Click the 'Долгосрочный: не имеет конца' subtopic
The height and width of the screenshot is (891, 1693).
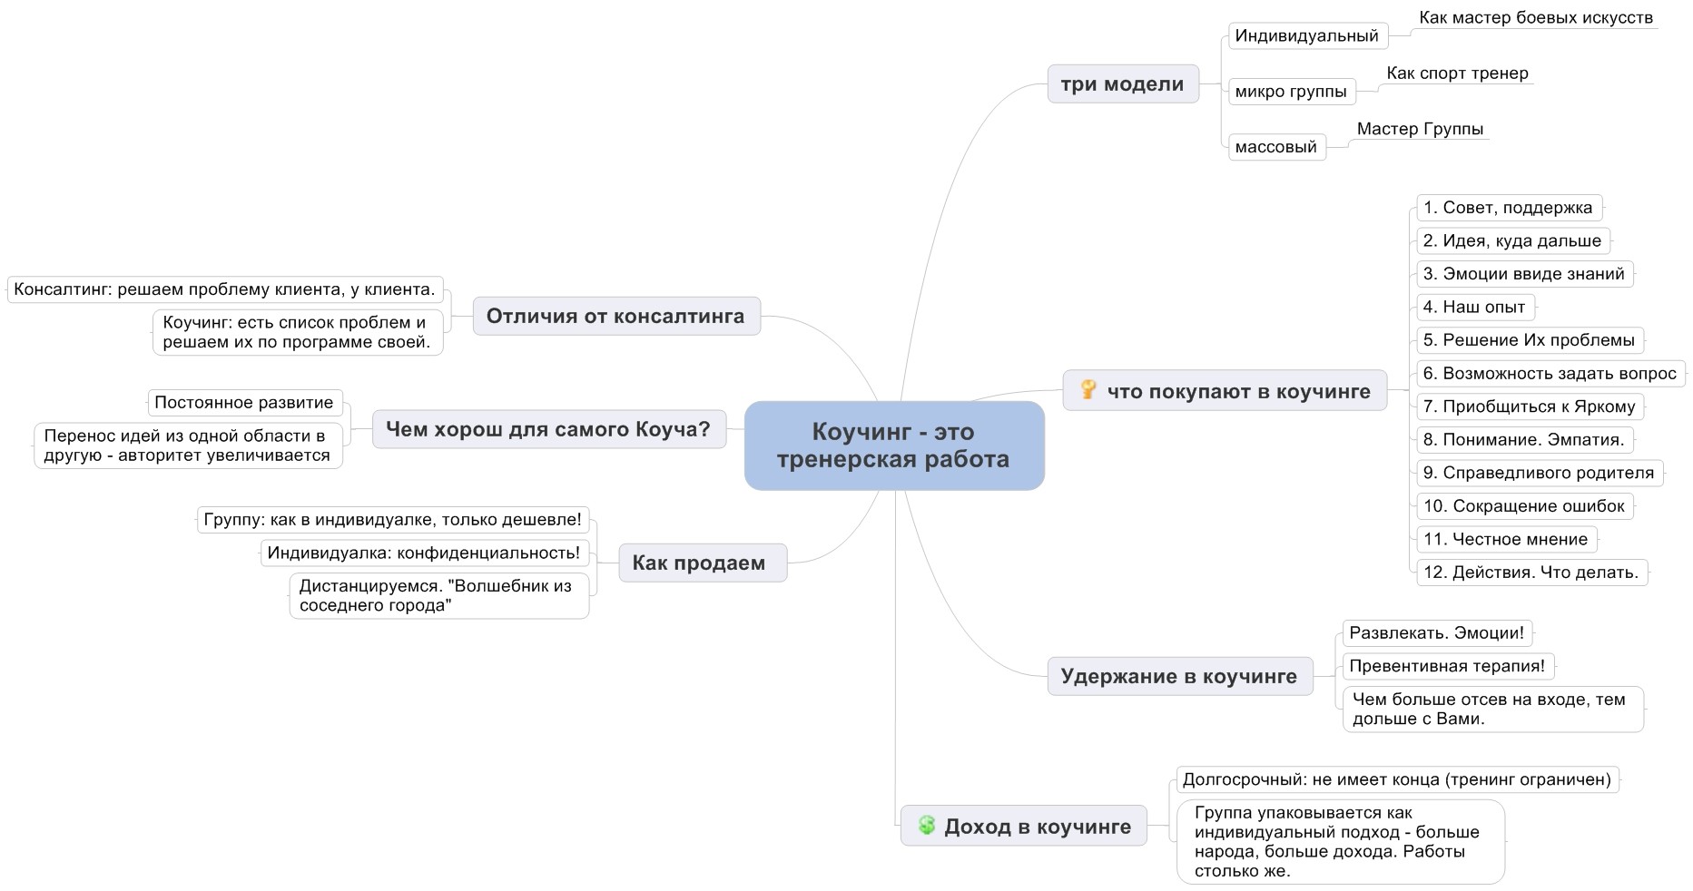1398,779
